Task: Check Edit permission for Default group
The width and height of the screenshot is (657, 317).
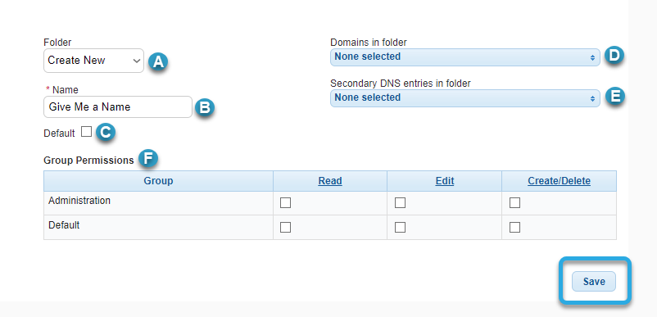Action: click(x=400, y=228)
